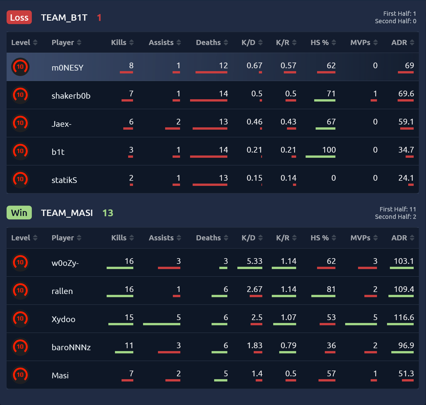Click b1t's level 10 skill icon

point(20,151)
